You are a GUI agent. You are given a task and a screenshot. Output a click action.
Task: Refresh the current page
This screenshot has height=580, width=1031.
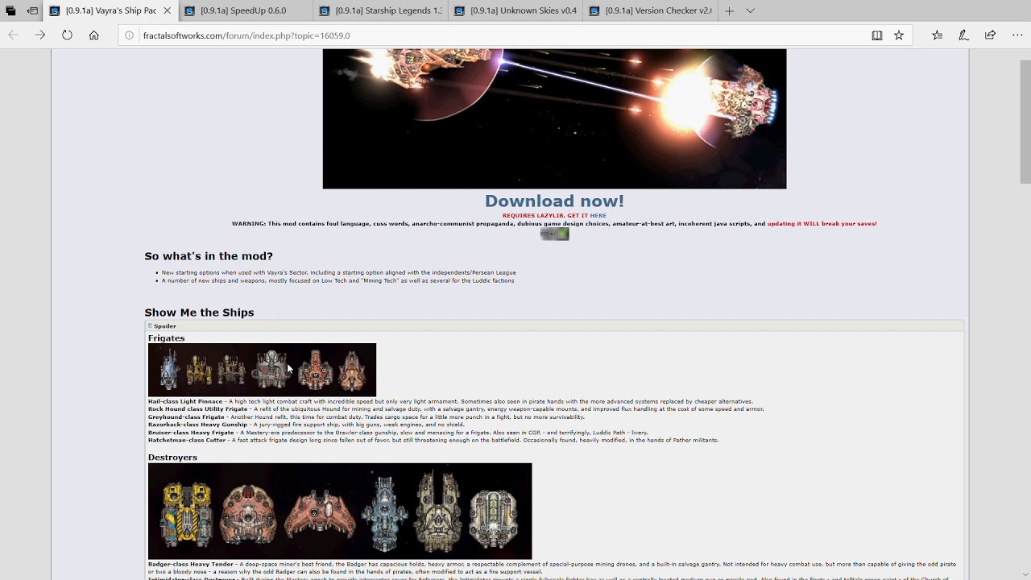pos(67,35)
